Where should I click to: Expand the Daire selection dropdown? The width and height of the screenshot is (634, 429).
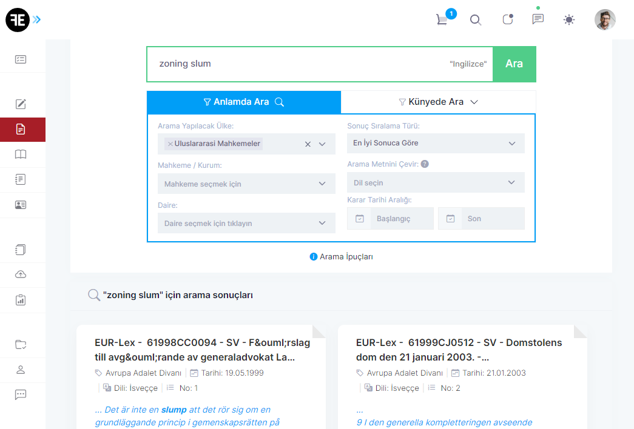(246, 223)
